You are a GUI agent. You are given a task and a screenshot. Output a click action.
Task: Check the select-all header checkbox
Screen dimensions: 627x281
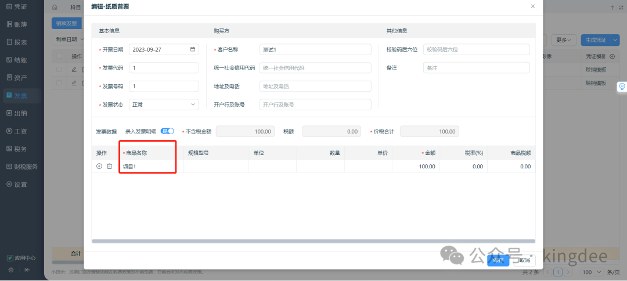tap(59, 56)
